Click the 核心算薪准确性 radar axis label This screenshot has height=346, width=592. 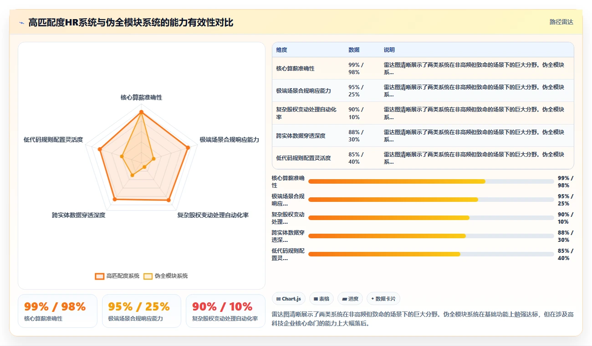pos(141,97)
